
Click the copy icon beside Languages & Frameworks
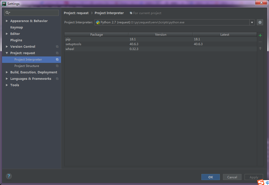[57, 79]
